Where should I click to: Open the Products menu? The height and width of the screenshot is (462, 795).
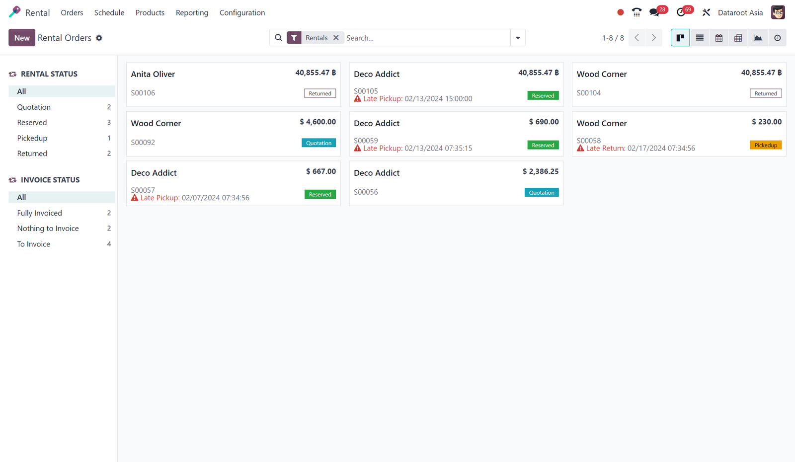coord(150,13)
